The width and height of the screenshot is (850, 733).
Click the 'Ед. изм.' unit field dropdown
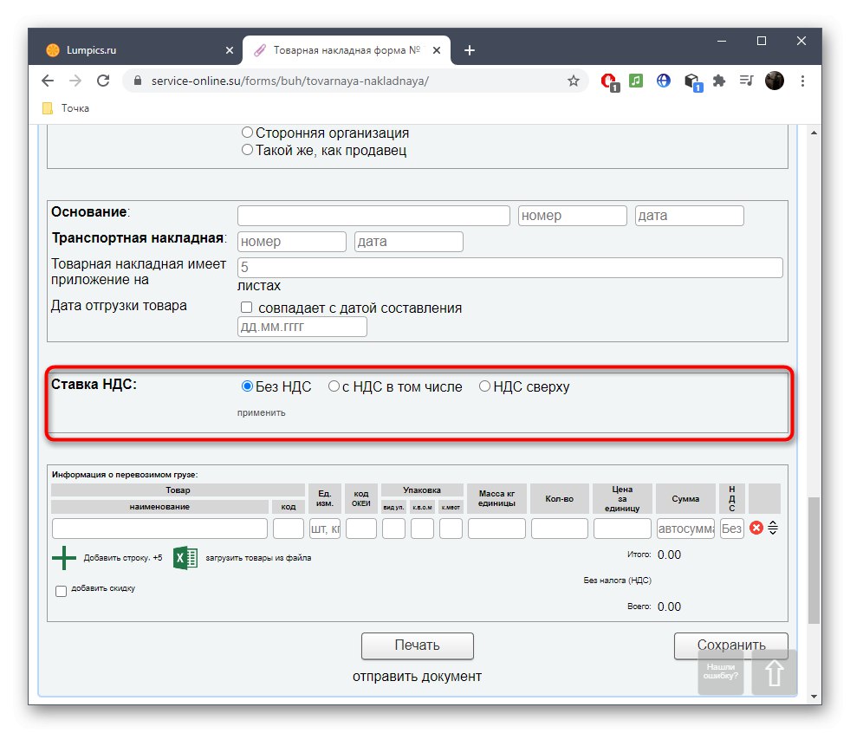pos(323,528)
